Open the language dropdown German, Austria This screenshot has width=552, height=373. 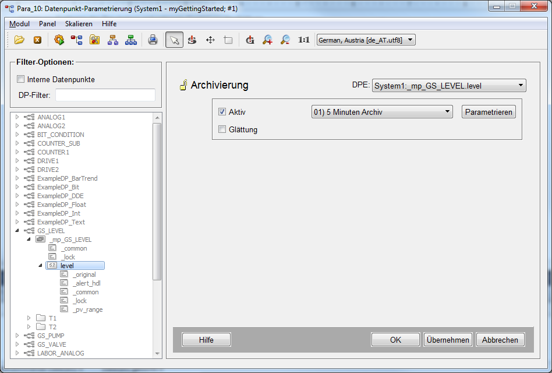(x=366, y=40)
